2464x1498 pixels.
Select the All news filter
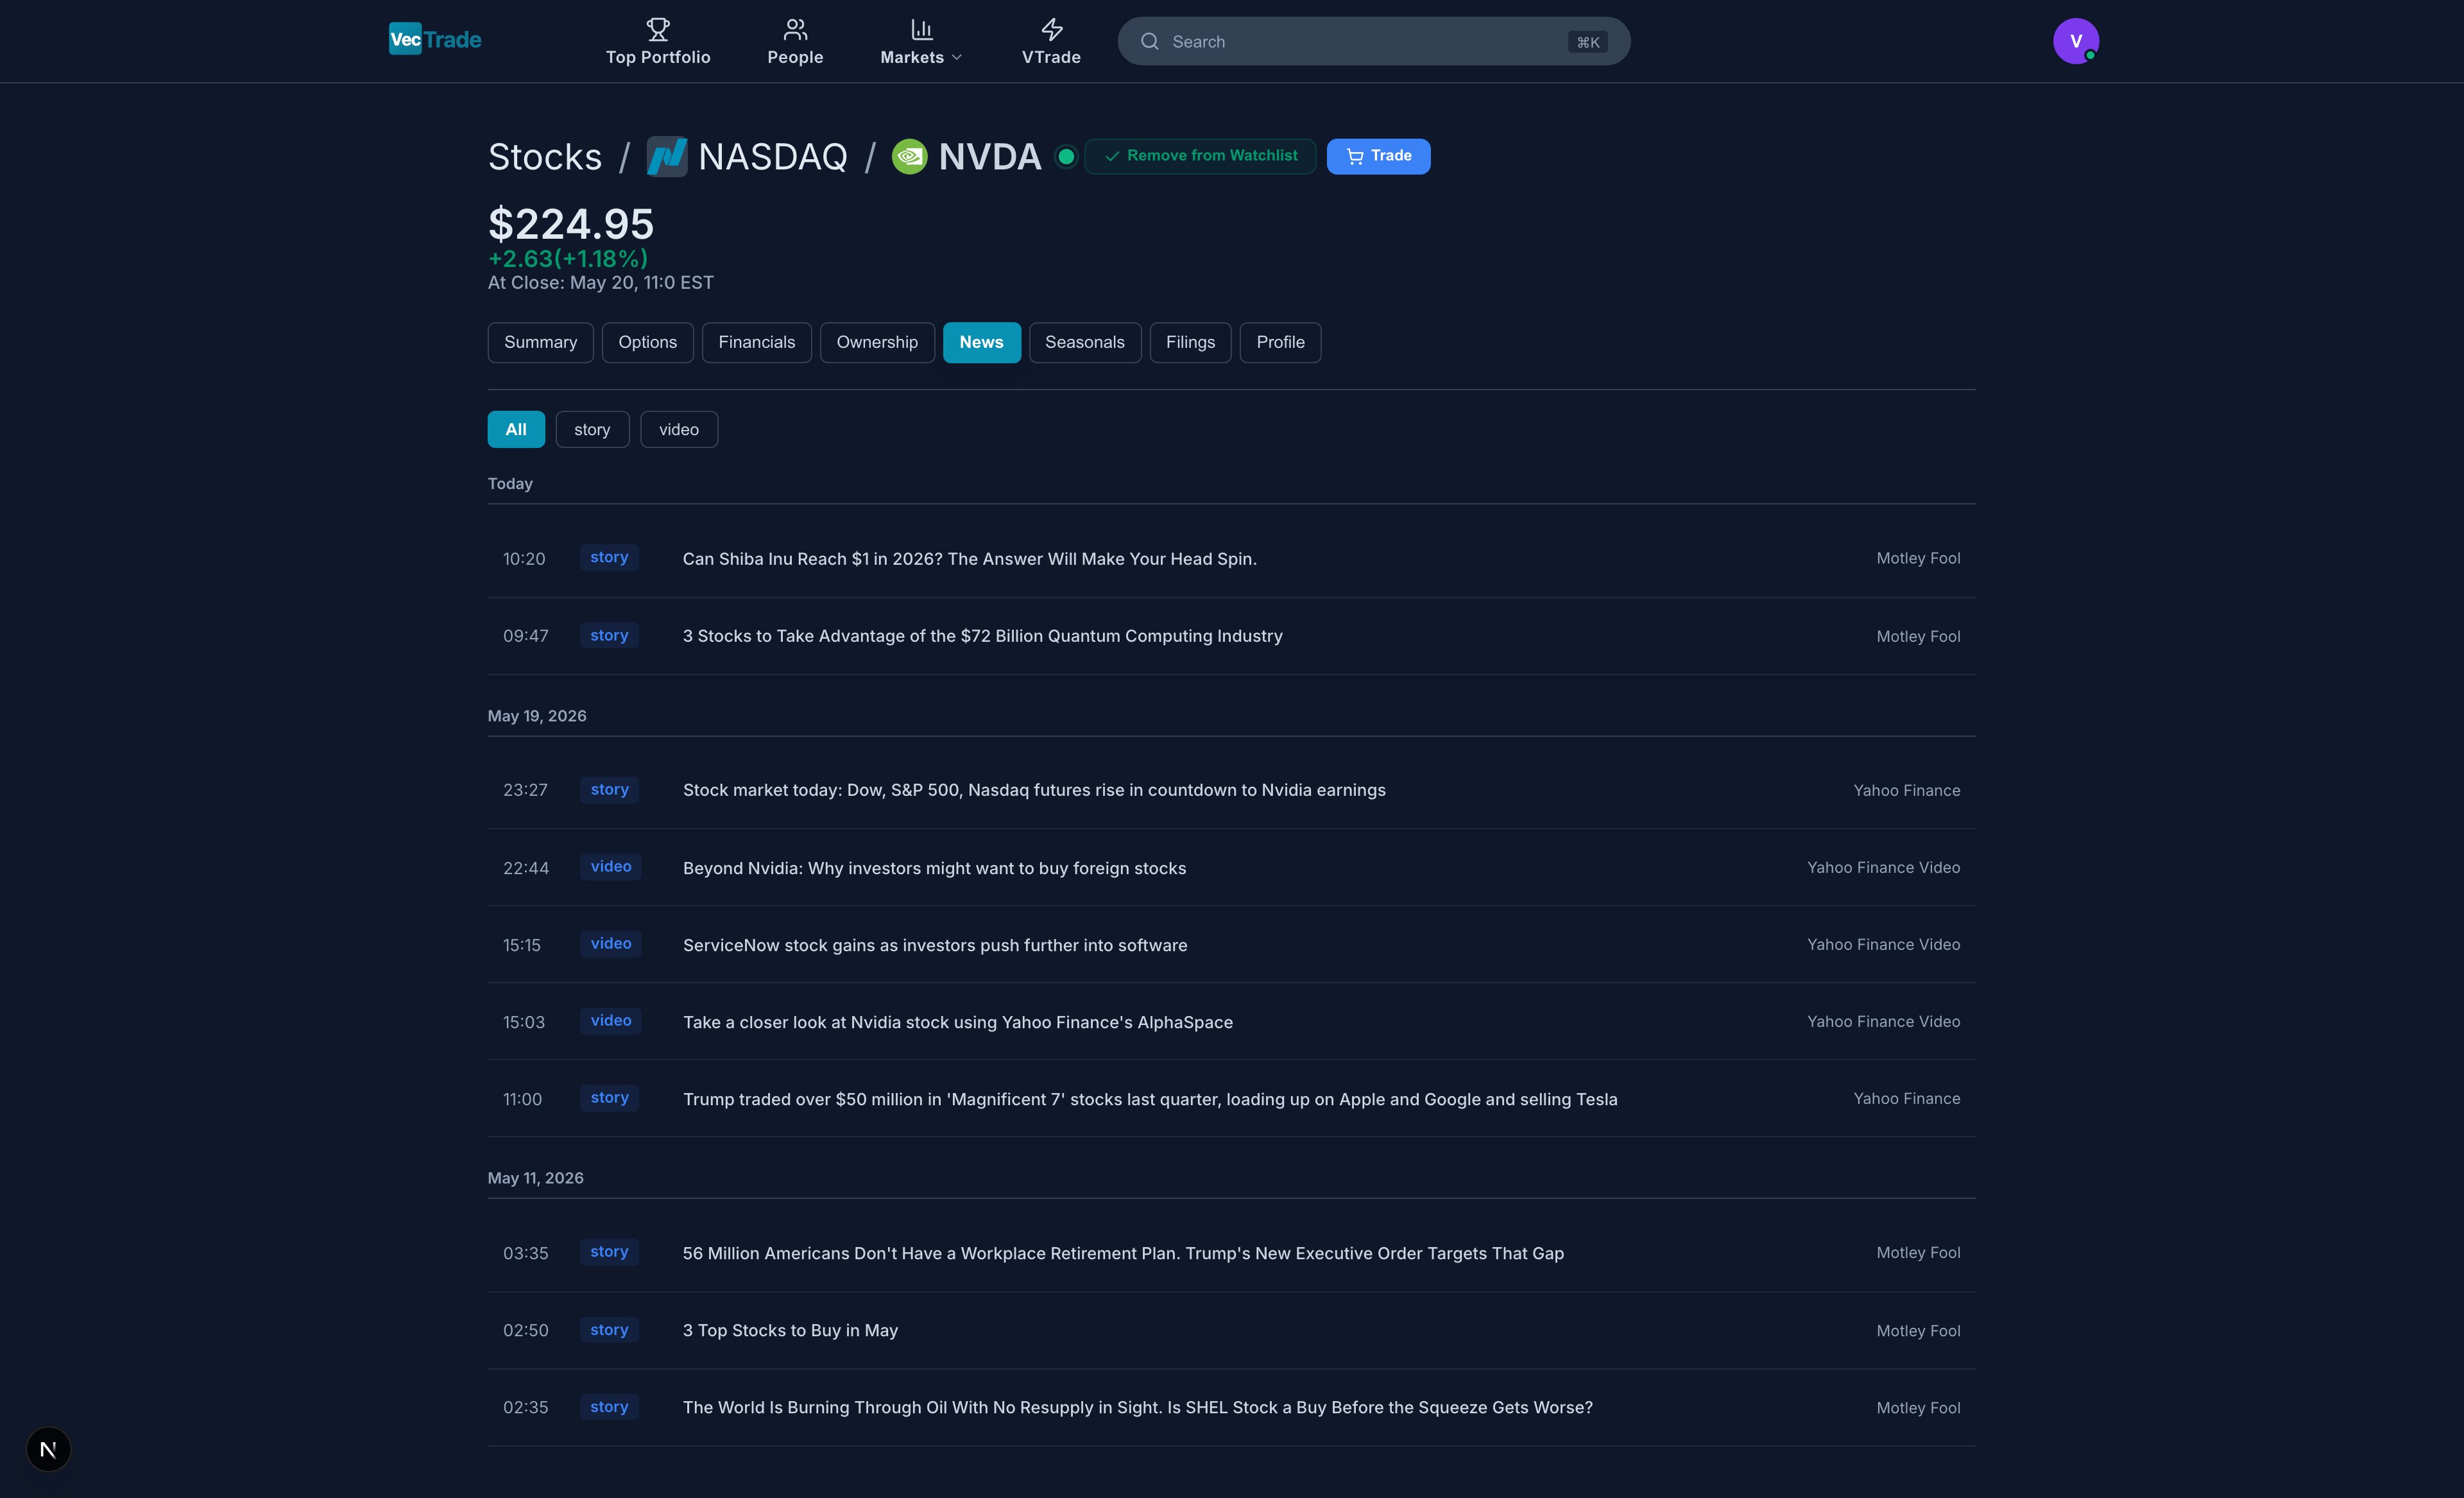[x=516, y=430]
